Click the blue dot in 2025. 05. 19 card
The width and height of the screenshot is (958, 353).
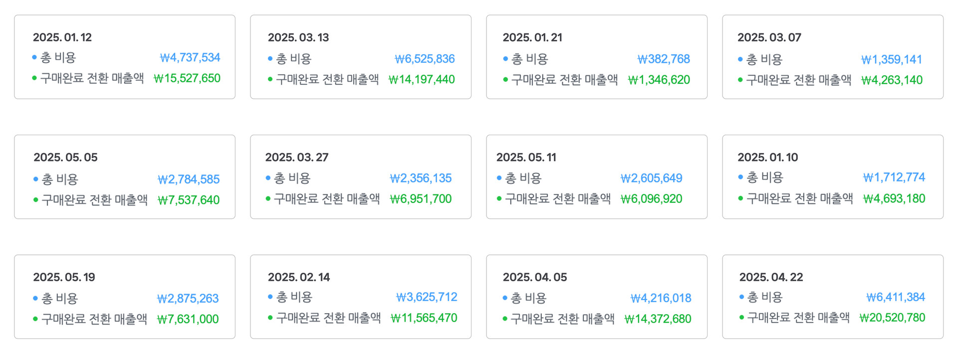click(35, 298)
